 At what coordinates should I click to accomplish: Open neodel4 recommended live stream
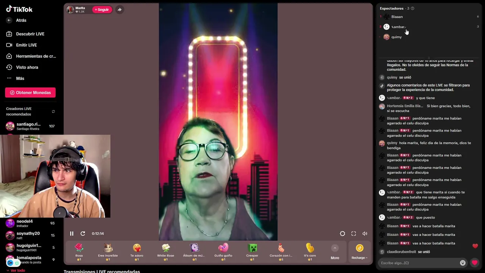click(x=30, y=223)
